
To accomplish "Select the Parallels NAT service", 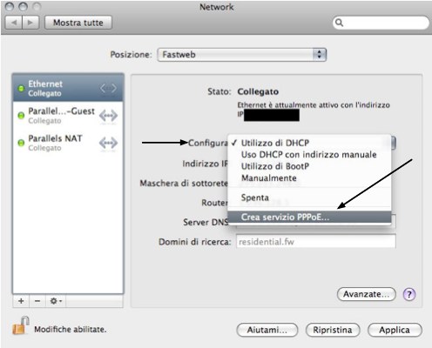I will (68, 143).
